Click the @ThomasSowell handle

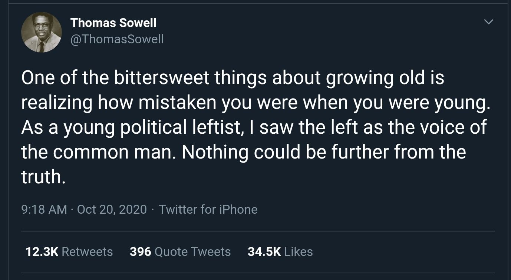coord(116,39)
